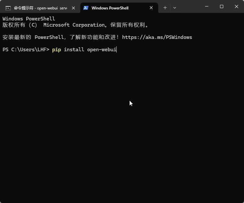Open a new terminal tab with plus button
244x203 pixels.
click(x=165, y=8)
